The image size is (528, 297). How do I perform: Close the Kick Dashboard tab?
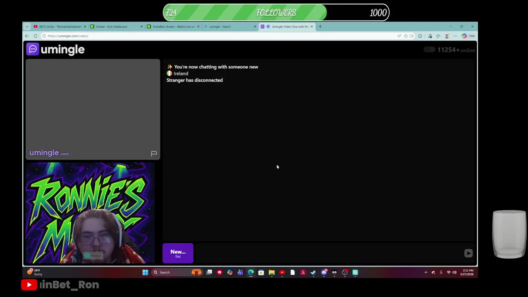[x=141, y=26]
